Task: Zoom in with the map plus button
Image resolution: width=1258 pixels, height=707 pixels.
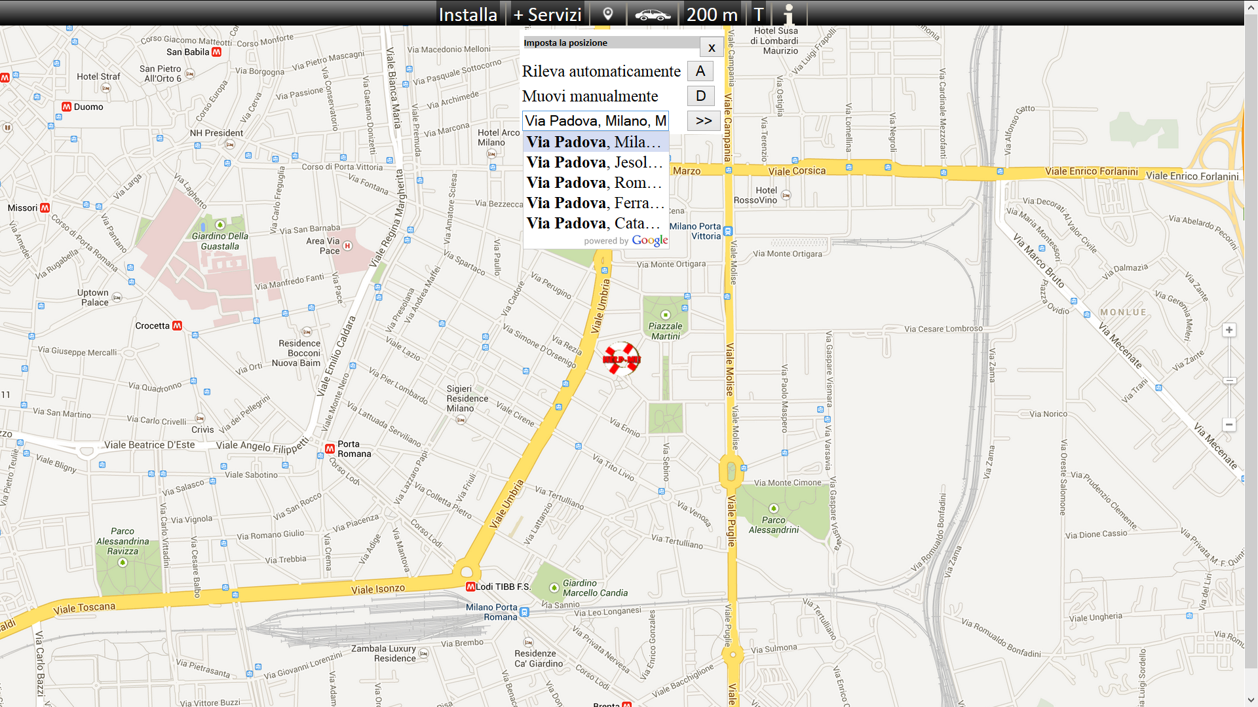Action: 1229,330
